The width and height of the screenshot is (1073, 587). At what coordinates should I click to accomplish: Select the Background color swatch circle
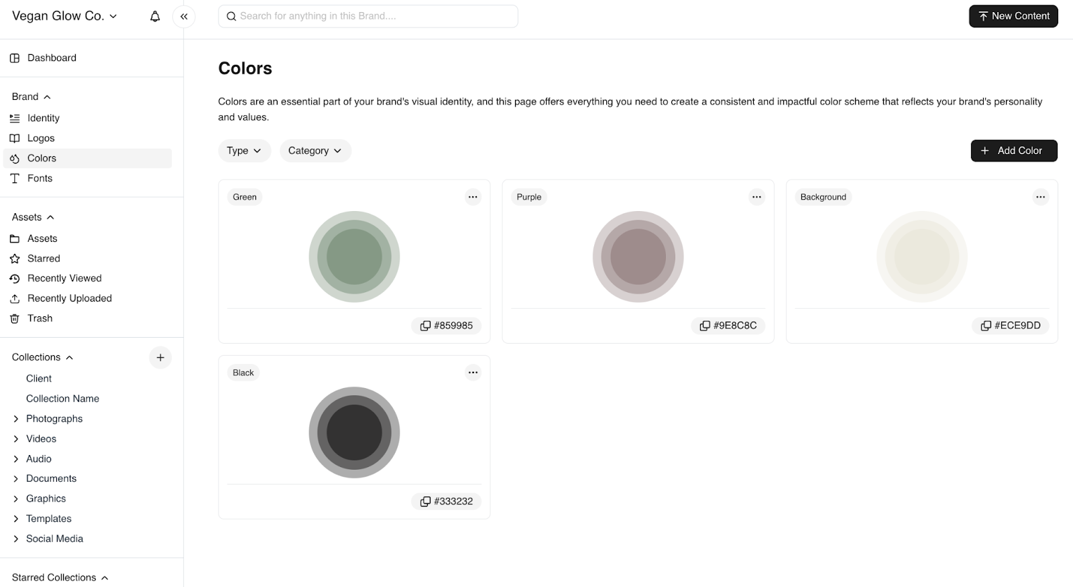[922, 257]
